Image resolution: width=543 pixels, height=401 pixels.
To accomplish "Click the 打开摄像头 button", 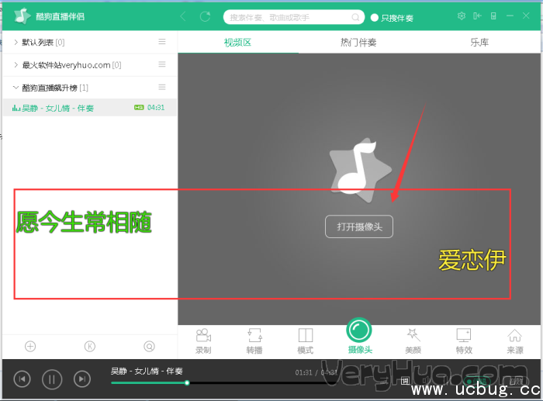I will tap(359, 226).
